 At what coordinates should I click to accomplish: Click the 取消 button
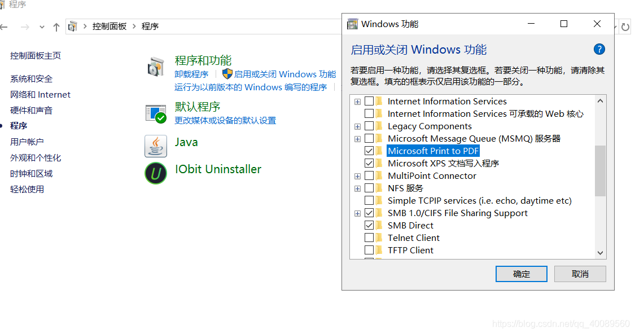tap(580, 274)
